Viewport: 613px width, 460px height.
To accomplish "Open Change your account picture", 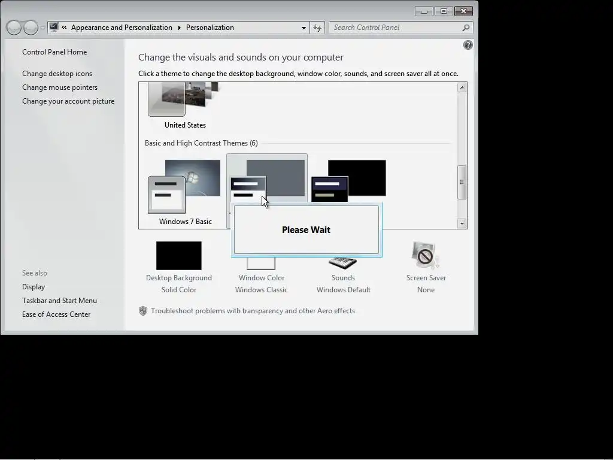I will tap(68, 101).
